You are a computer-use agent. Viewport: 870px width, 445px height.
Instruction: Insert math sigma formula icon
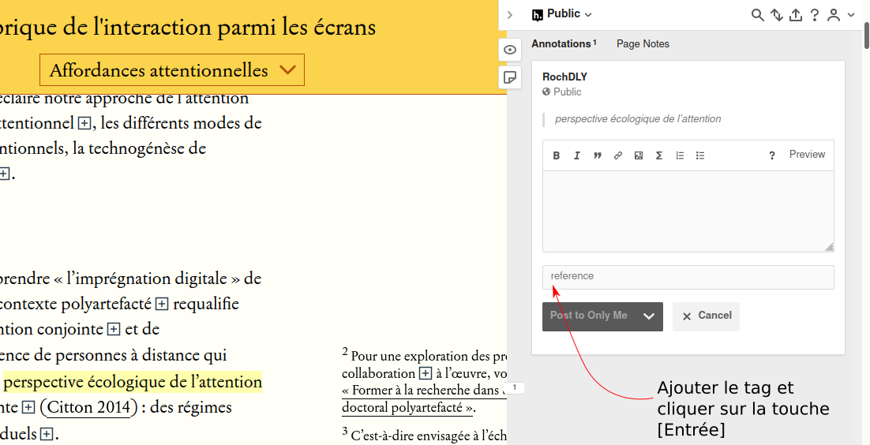[659, 155]
